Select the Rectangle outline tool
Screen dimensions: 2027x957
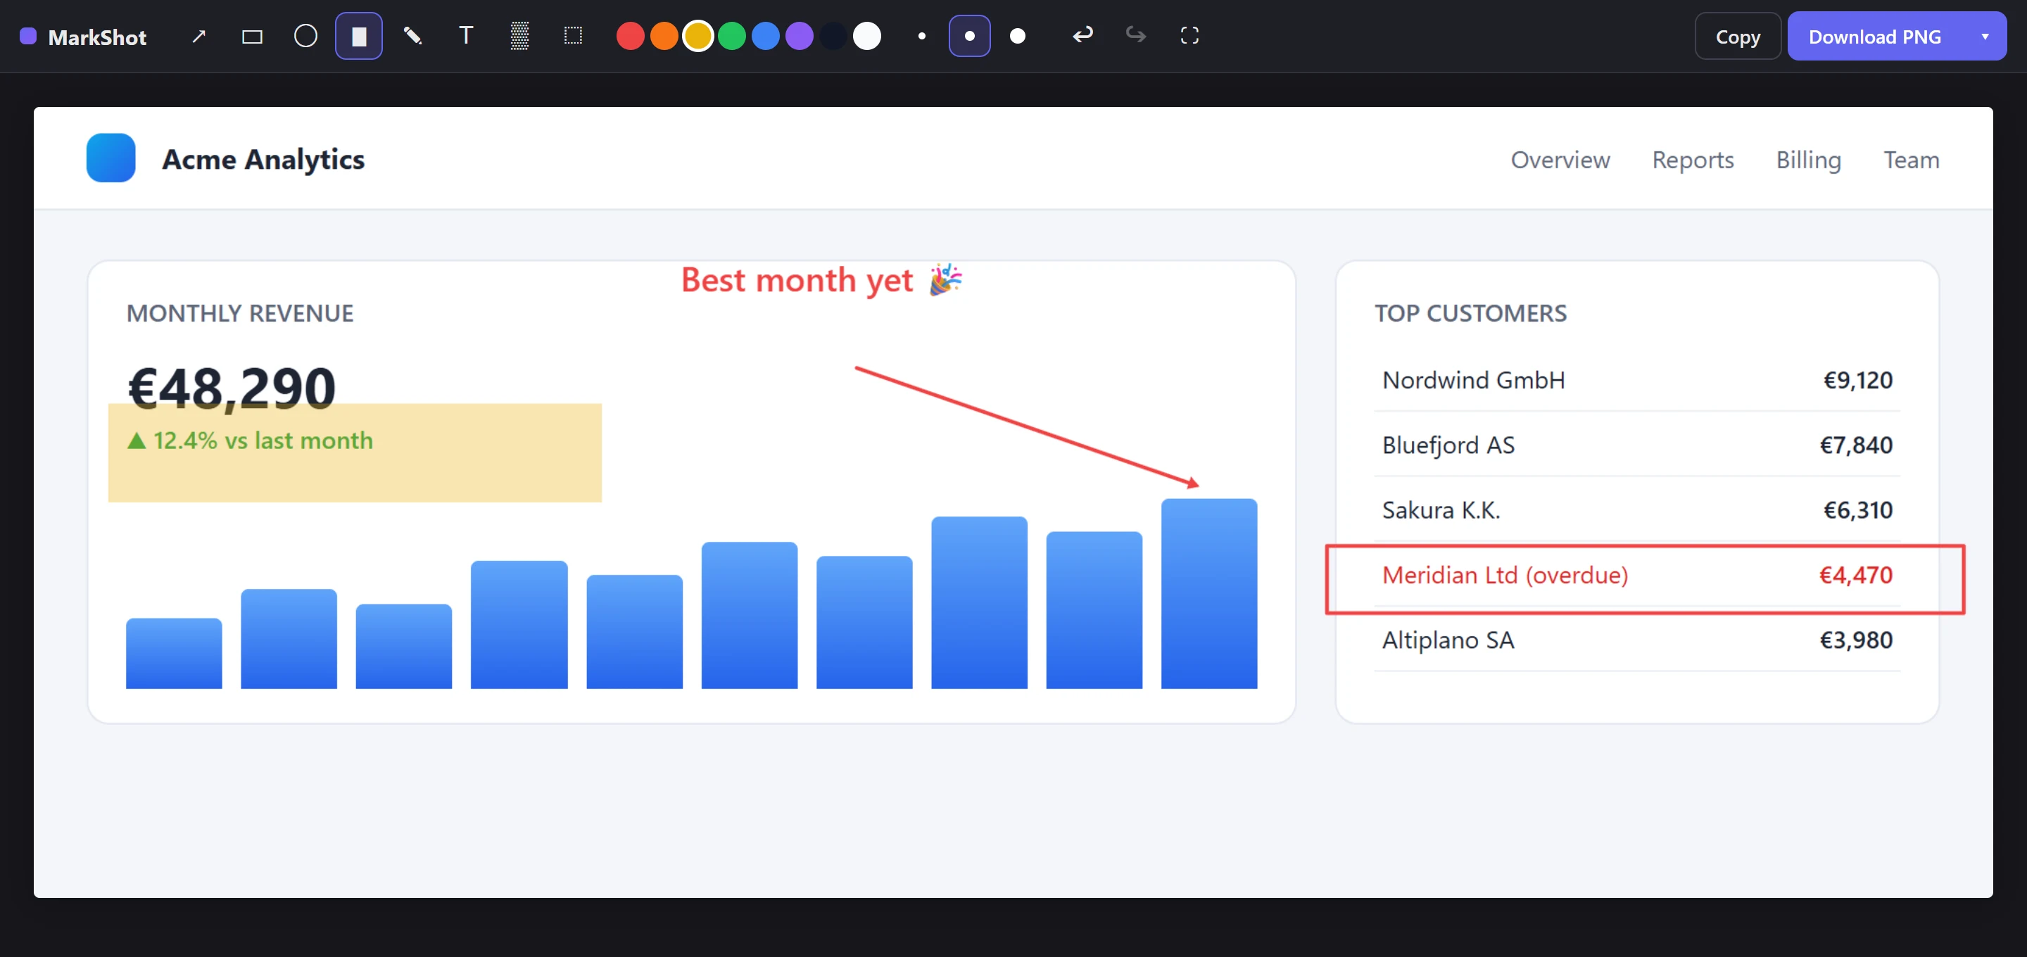(x=252, y=36)
